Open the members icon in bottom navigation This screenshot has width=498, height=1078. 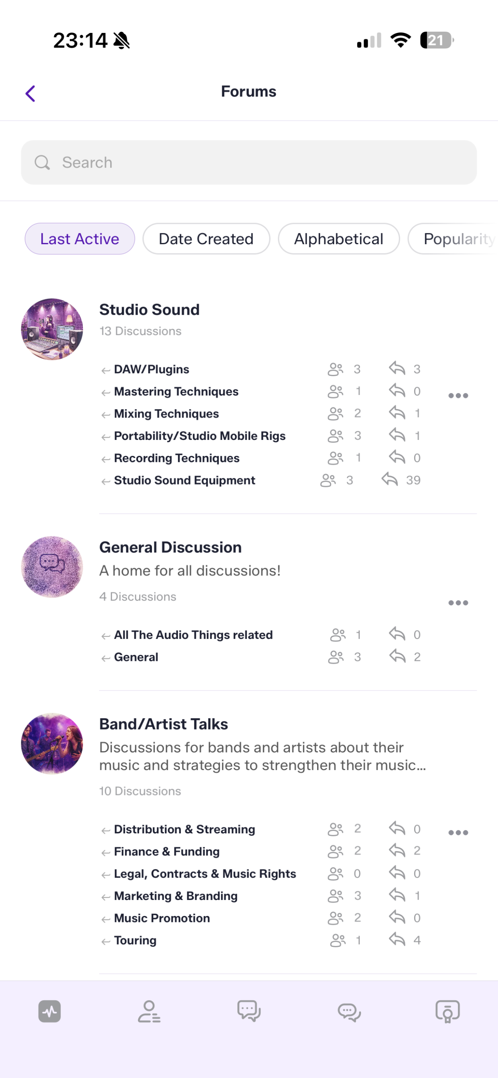coord(150,1011)
